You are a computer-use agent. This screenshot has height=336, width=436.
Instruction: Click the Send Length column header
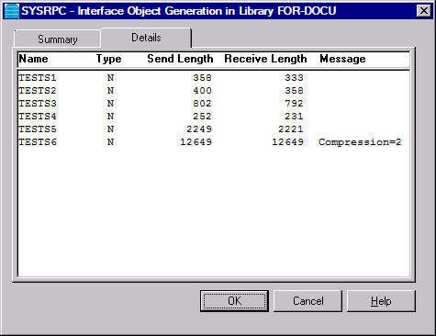click(x=180, y=59)
